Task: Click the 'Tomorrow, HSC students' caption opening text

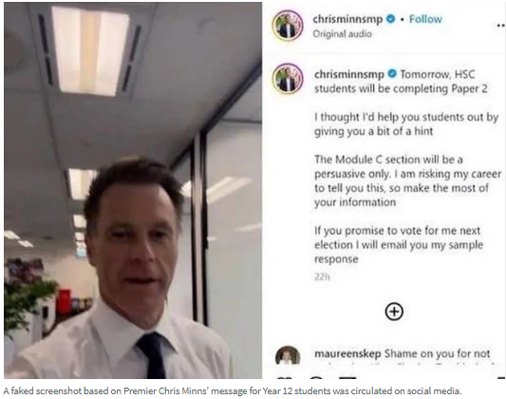Action: click(401, 82)
